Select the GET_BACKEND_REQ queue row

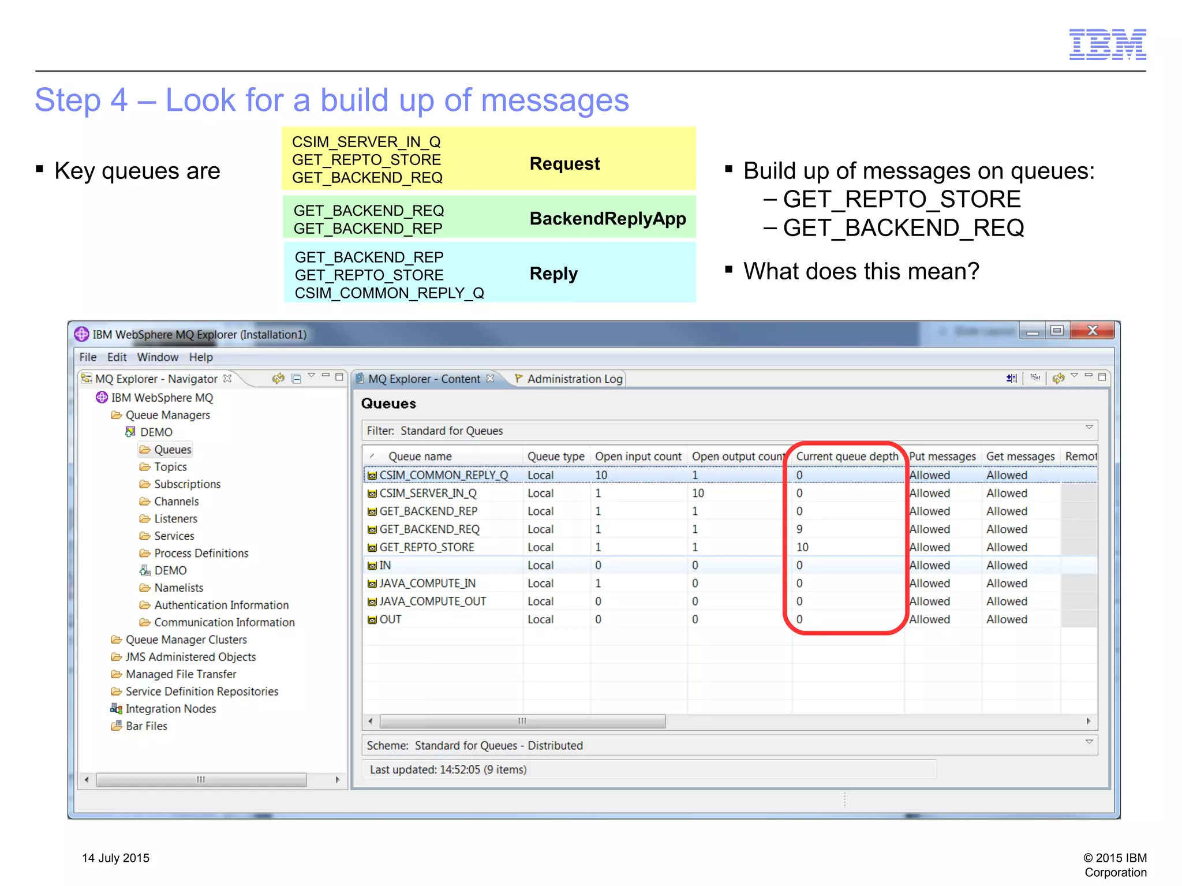(x=730, y=529)
